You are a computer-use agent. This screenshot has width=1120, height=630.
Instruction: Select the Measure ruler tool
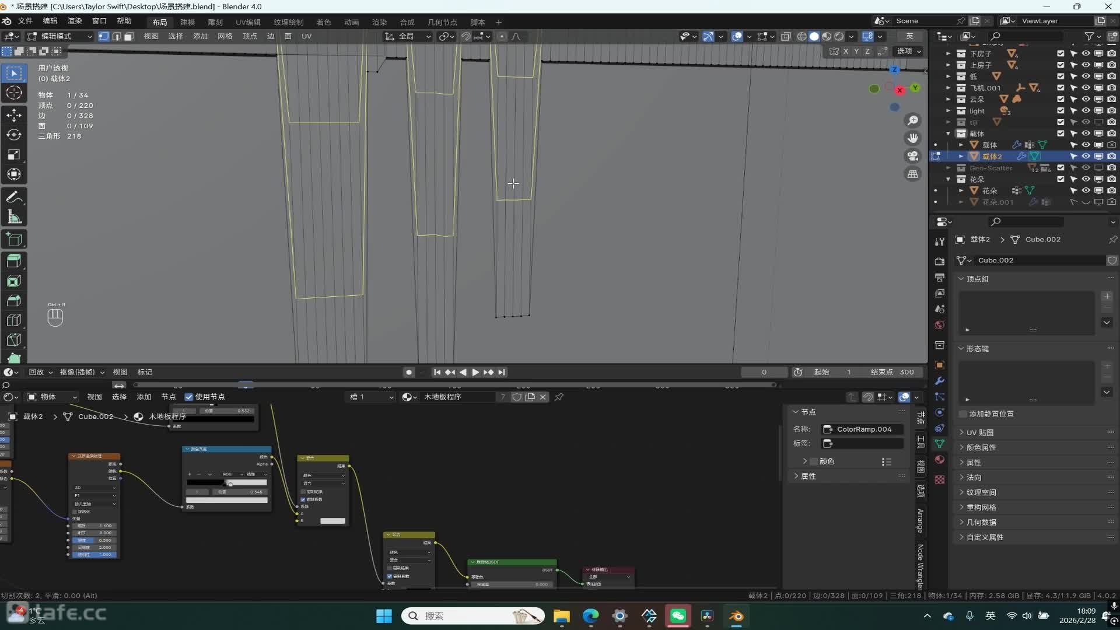(x=14, y=218)
